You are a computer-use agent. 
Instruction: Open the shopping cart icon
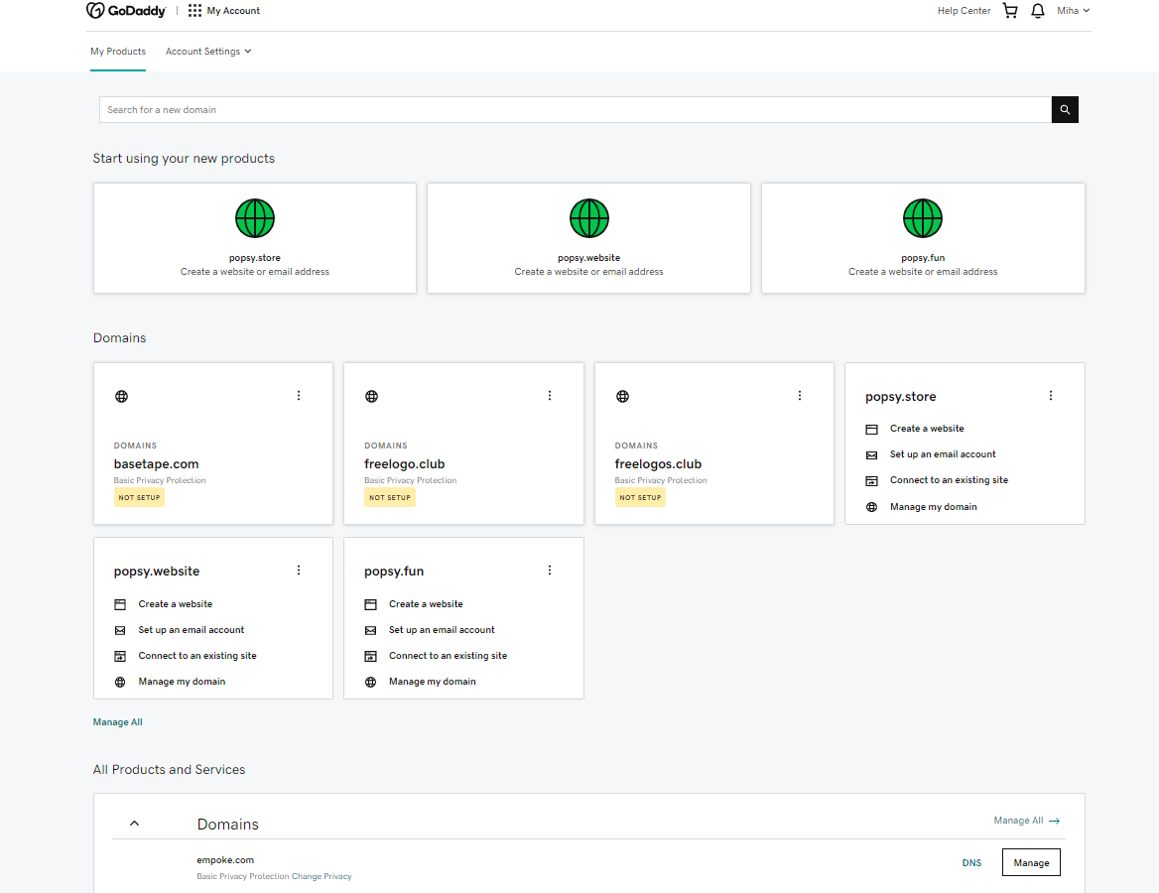1010,11
